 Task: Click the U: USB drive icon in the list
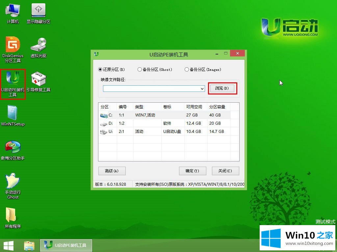(x=104, y=132)
